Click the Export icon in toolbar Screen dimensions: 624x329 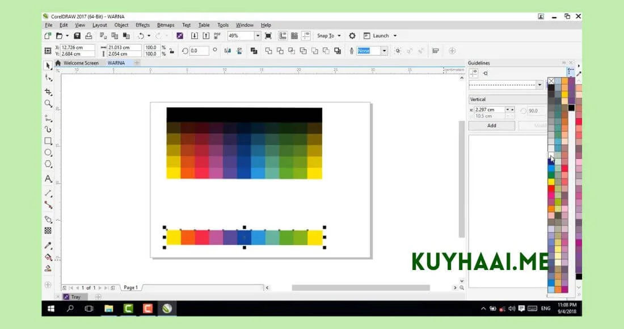206,36
